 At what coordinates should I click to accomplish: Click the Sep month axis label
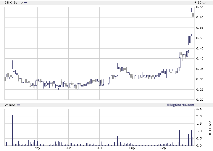[x=163, y=148]
